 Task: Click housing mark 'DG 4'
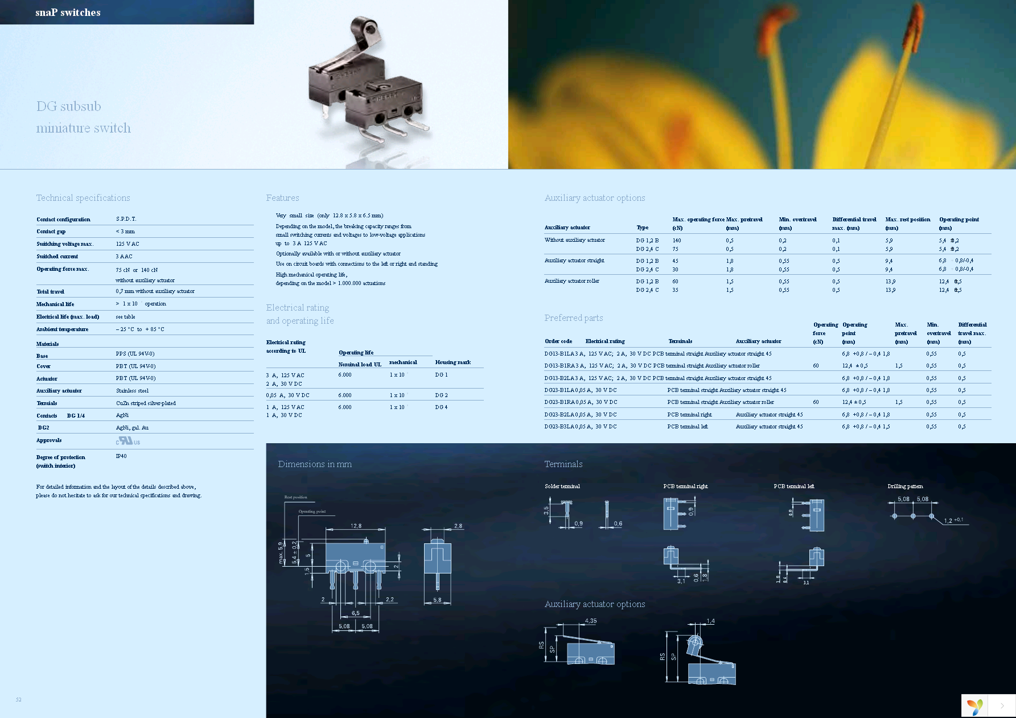point(442,407)
